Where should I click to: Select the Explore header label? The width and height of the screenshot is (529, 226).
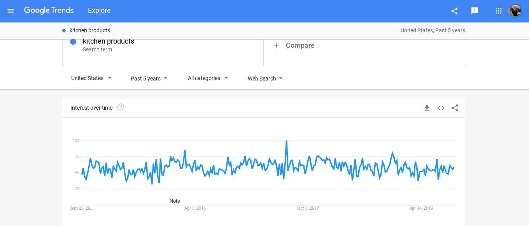(99, 11)
